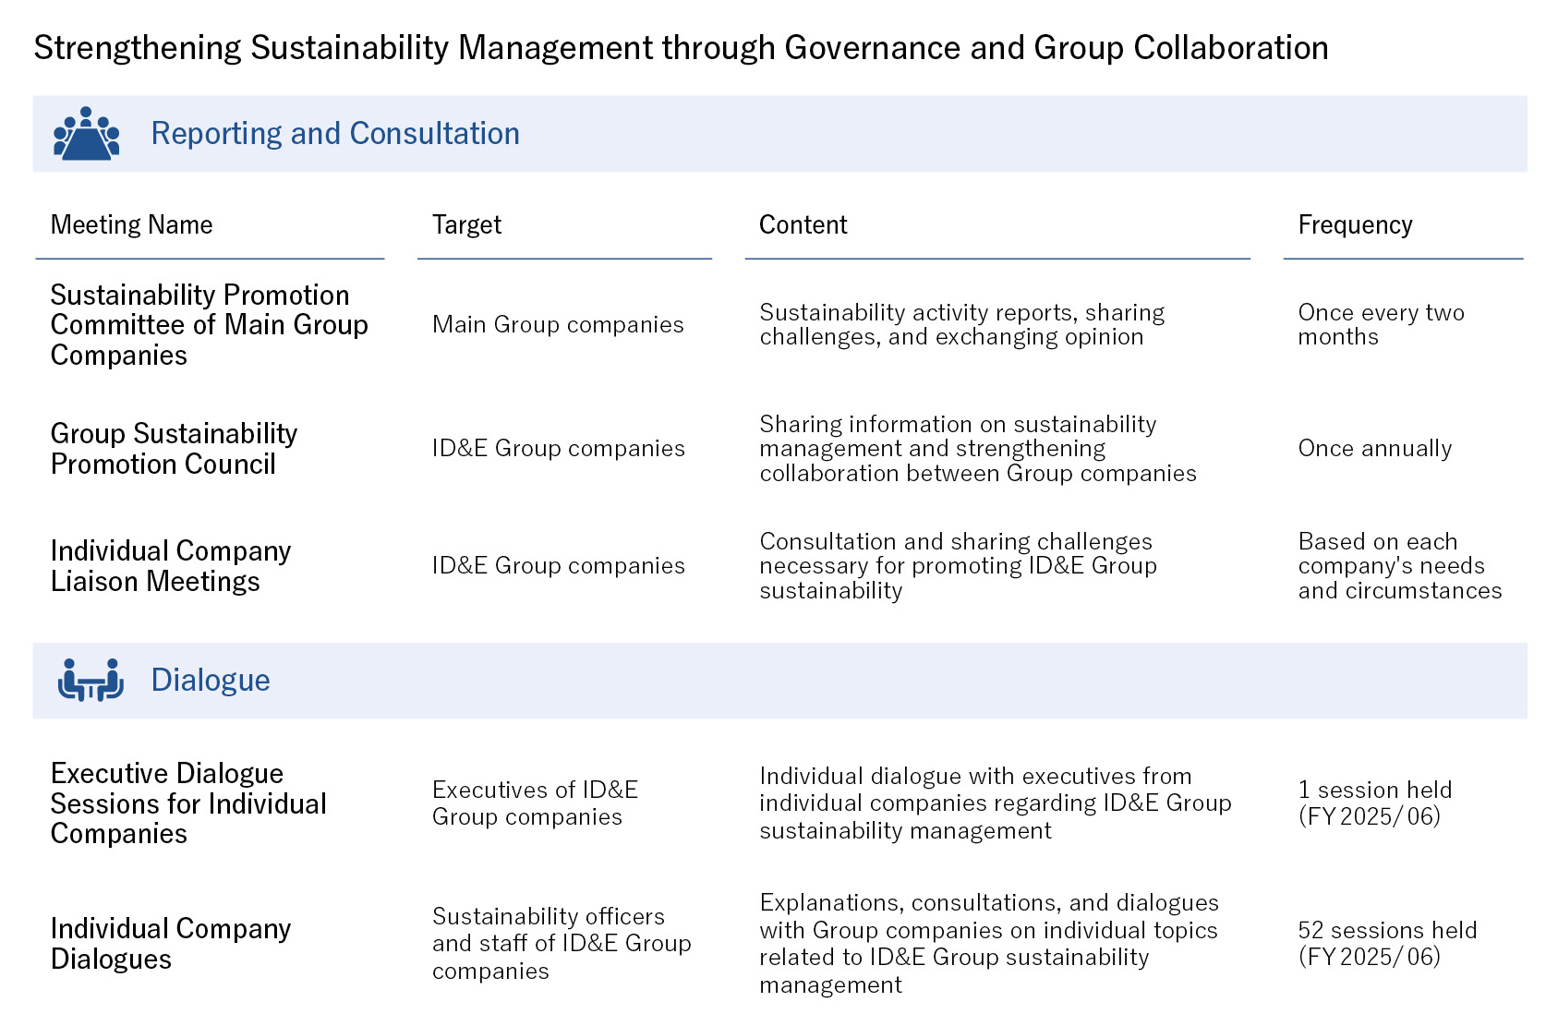Click the Target column header

click(x=466, y=225)
